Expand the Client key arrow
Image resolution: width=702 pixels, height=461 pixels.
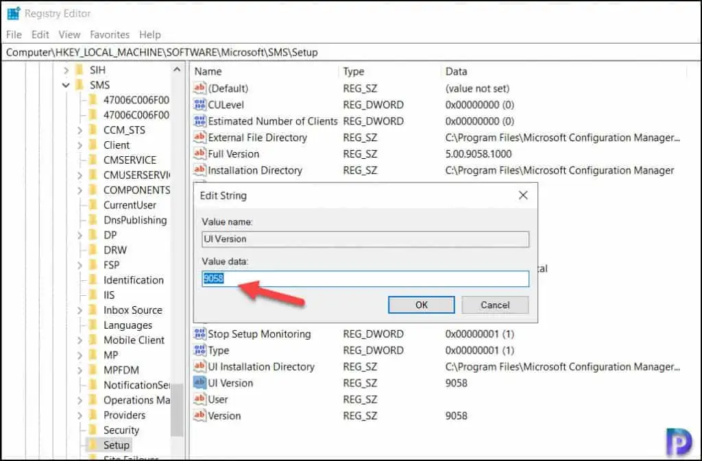(80, 145)
